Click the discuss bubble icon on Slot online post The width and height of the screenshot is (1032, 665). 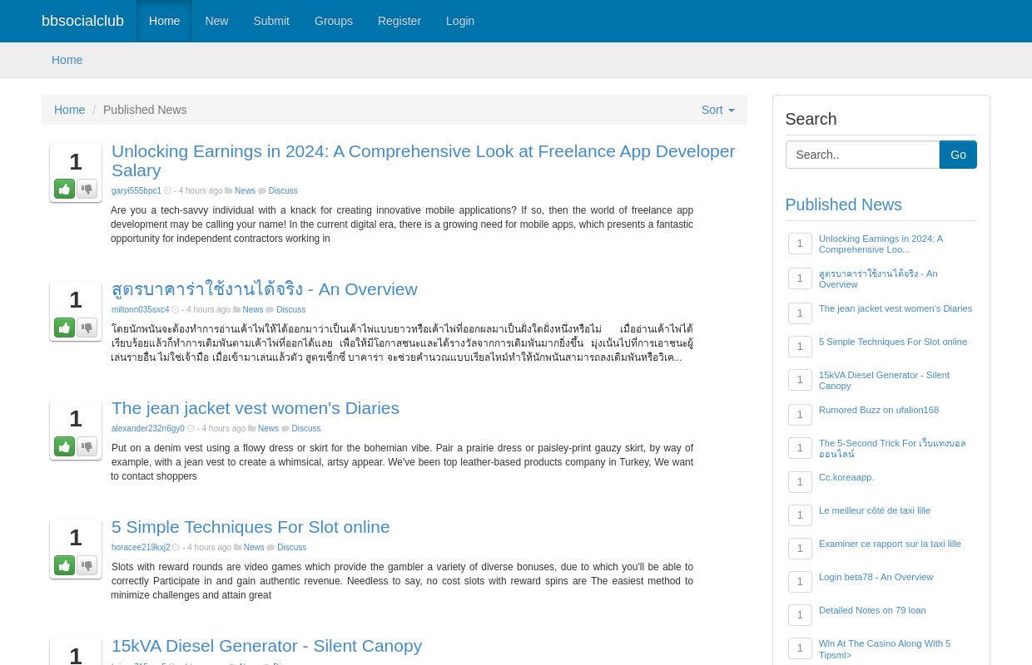pos(271,547)
